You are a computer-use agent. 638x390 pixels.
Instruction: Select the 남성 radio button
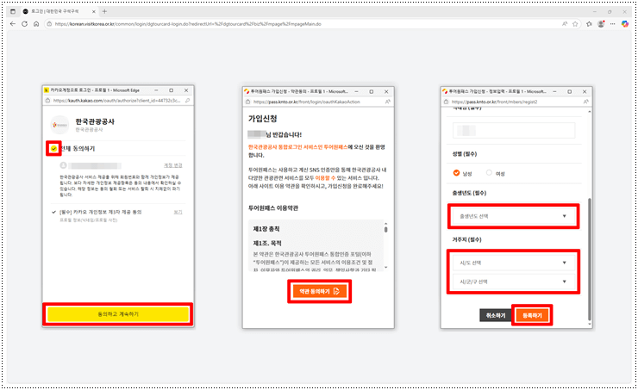457,173
